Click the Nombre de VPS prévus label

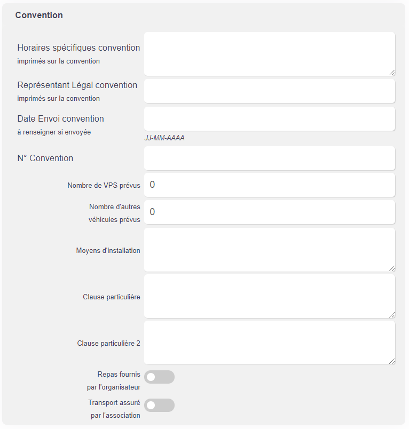click(x=104, y=185)
